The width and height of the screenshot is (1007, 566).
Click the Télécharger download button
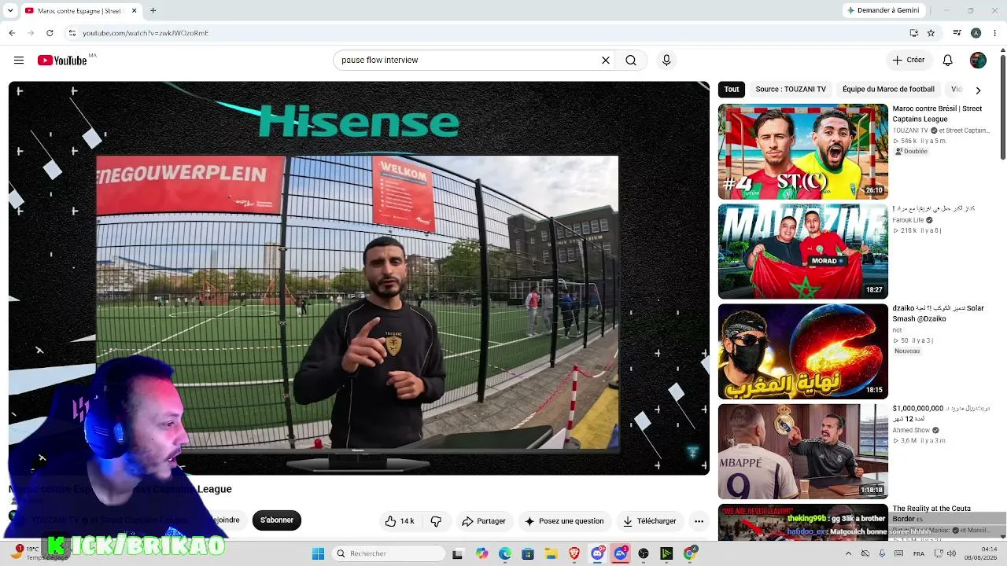tap(649, 521)
